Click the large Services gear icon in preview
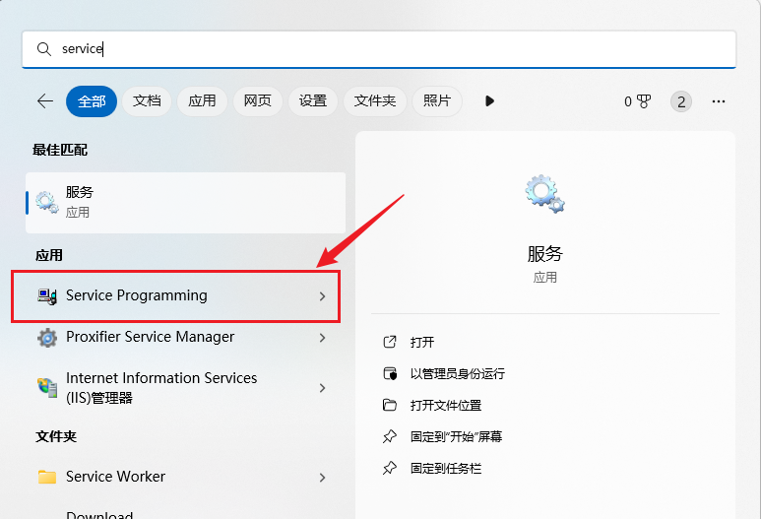 [x=544, y=194]
